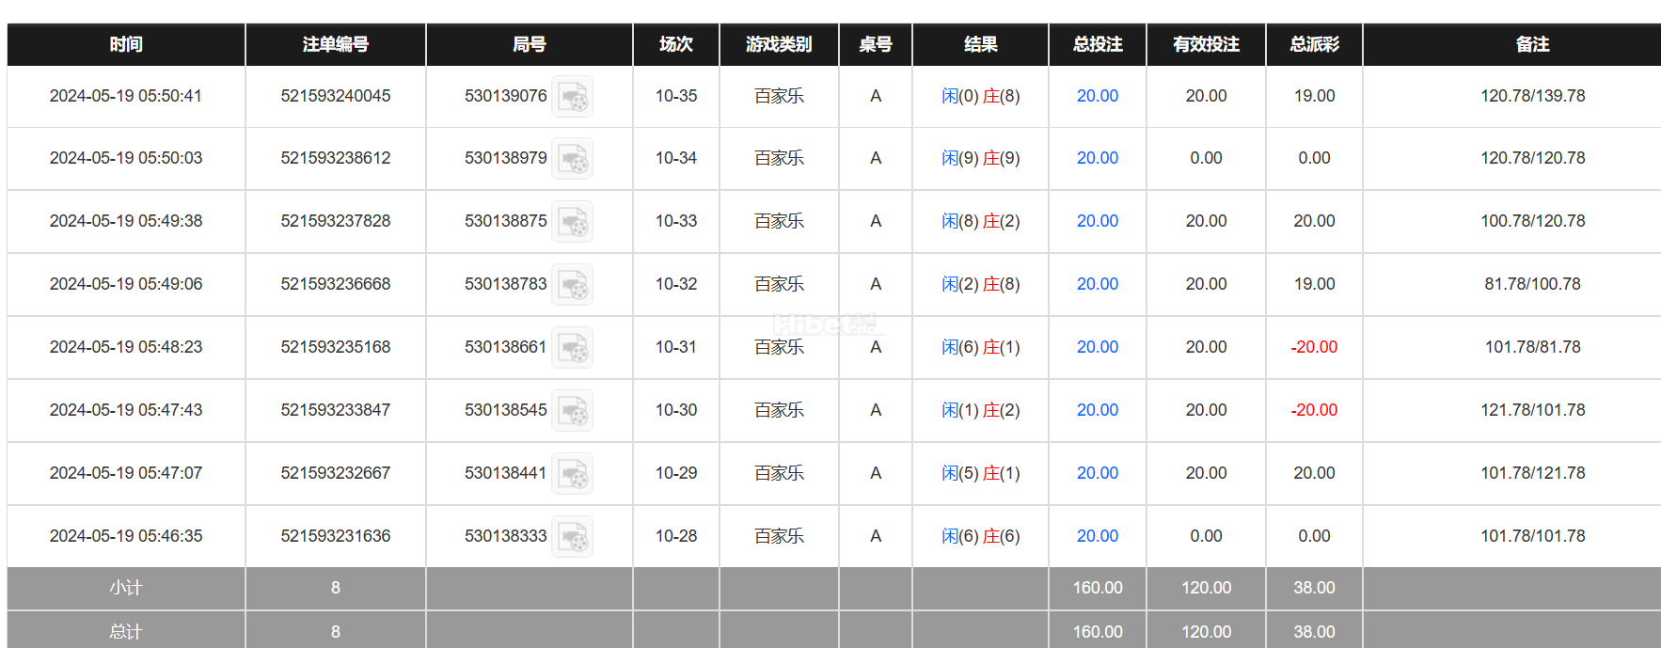Screen dimensions: 1661x648
Task: Open video replay icon for round 530138661
Action: [x=572, y=347]
